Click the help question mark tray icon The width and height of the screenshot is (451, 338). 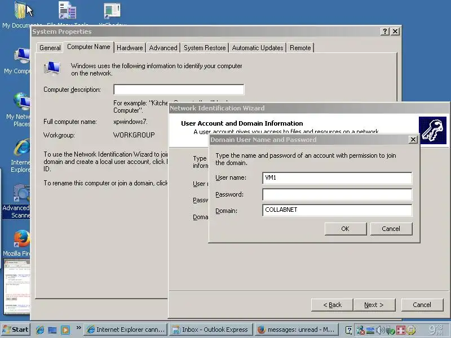pyautogui.click(x=348, y=330)
